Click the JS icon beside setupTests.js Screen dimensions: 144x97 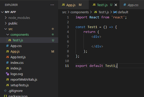7,85
